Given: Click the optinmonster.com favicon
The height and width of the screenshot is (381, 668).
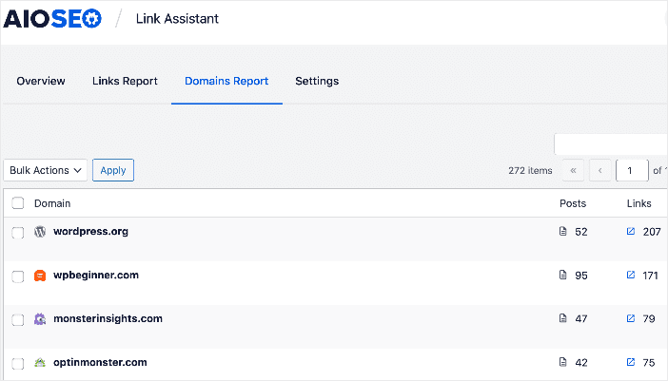Looking at the screenshot, I should 40,363.
